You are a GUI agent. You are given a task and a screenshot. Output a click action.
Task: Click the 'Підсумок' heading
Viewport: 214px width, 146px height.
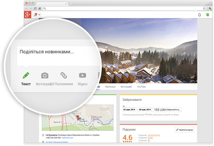pyautogui.click(x=129, y=129)
